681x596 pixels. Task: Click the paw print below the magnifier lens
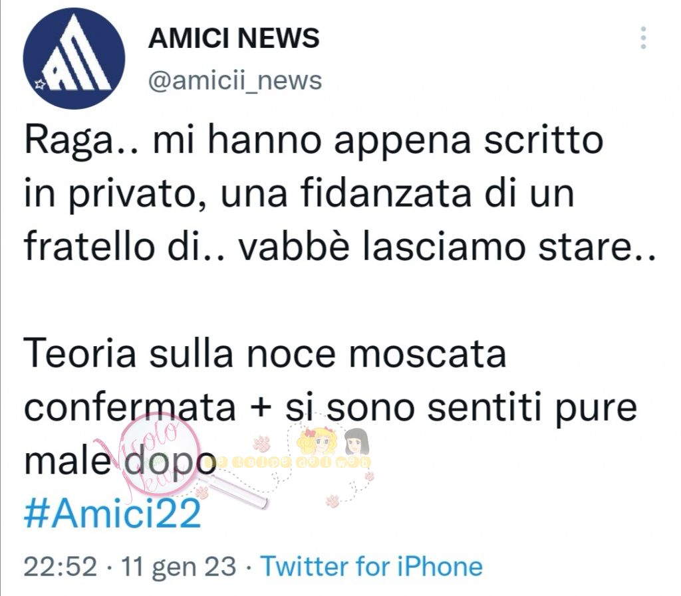point(202,492)
